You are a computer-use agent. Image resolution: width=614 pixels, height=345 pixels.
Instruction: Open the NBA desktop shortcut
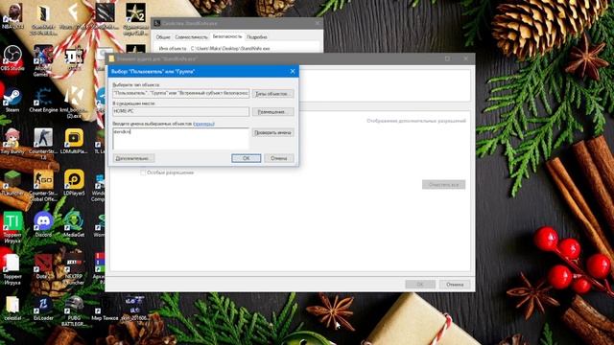tap(12, 16)
